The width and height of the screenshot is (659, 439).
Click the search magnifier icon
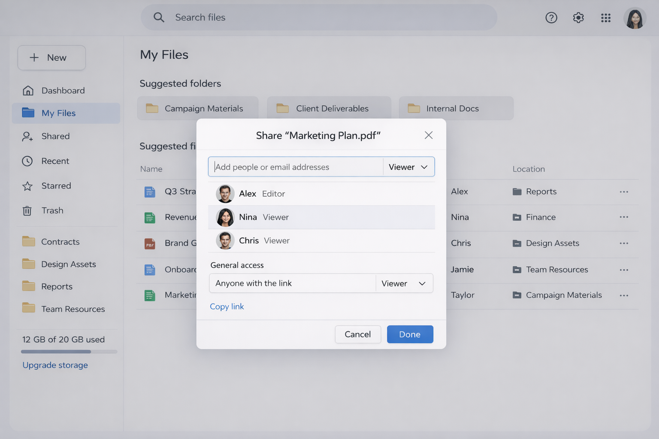pyautogui.click(x=159, y=18)
